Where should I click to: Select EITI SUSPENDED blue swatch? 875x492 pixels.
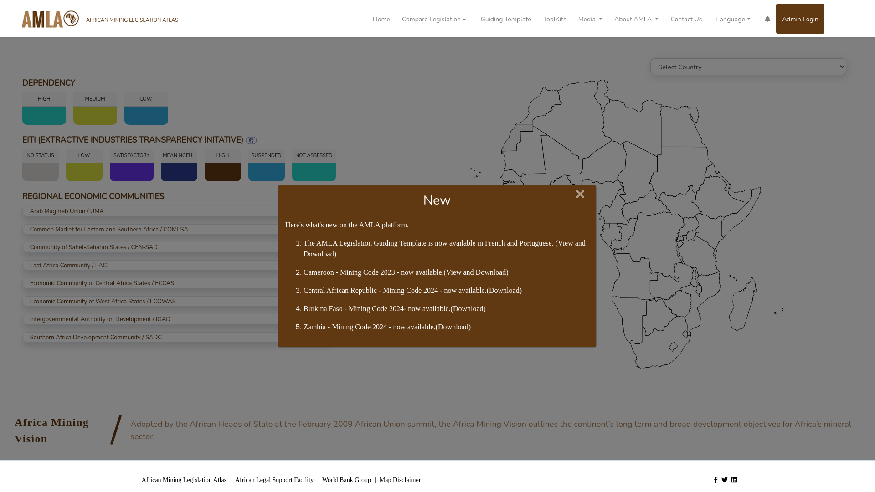coord(267,172)
